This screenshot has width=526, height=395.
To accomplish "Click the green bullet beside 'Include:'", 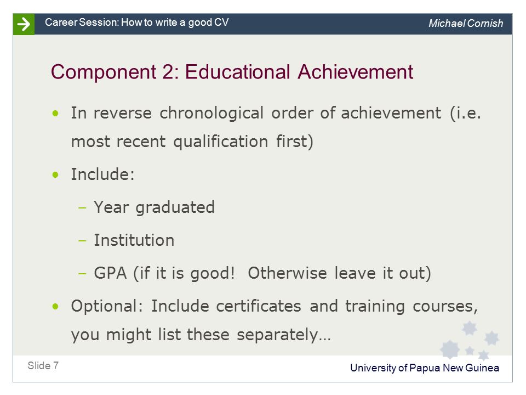I will [x=55, y=174].
